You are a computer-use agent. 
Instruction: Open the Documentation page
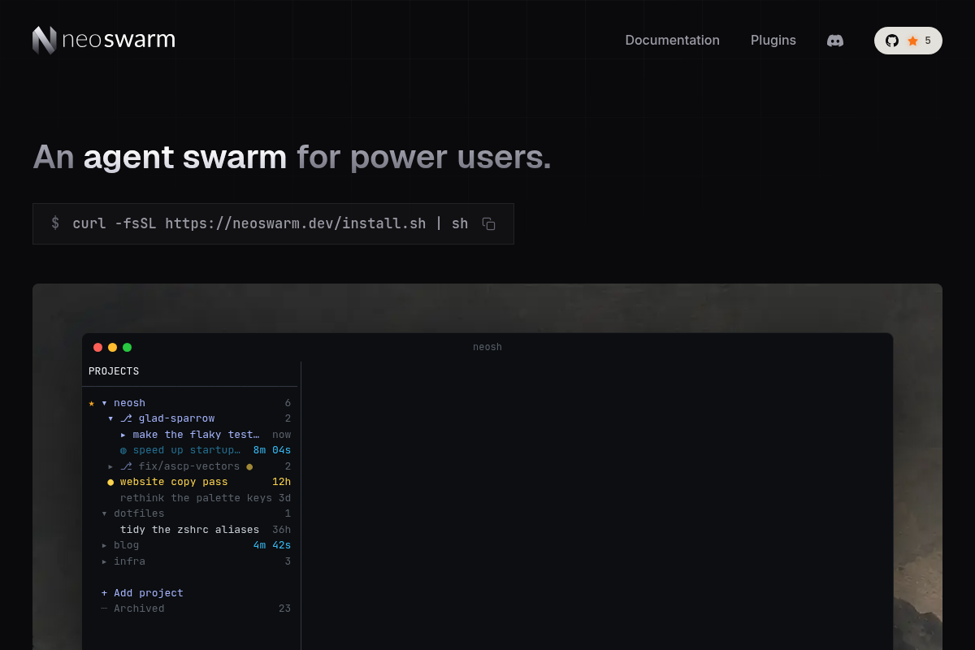click(672, 40)
